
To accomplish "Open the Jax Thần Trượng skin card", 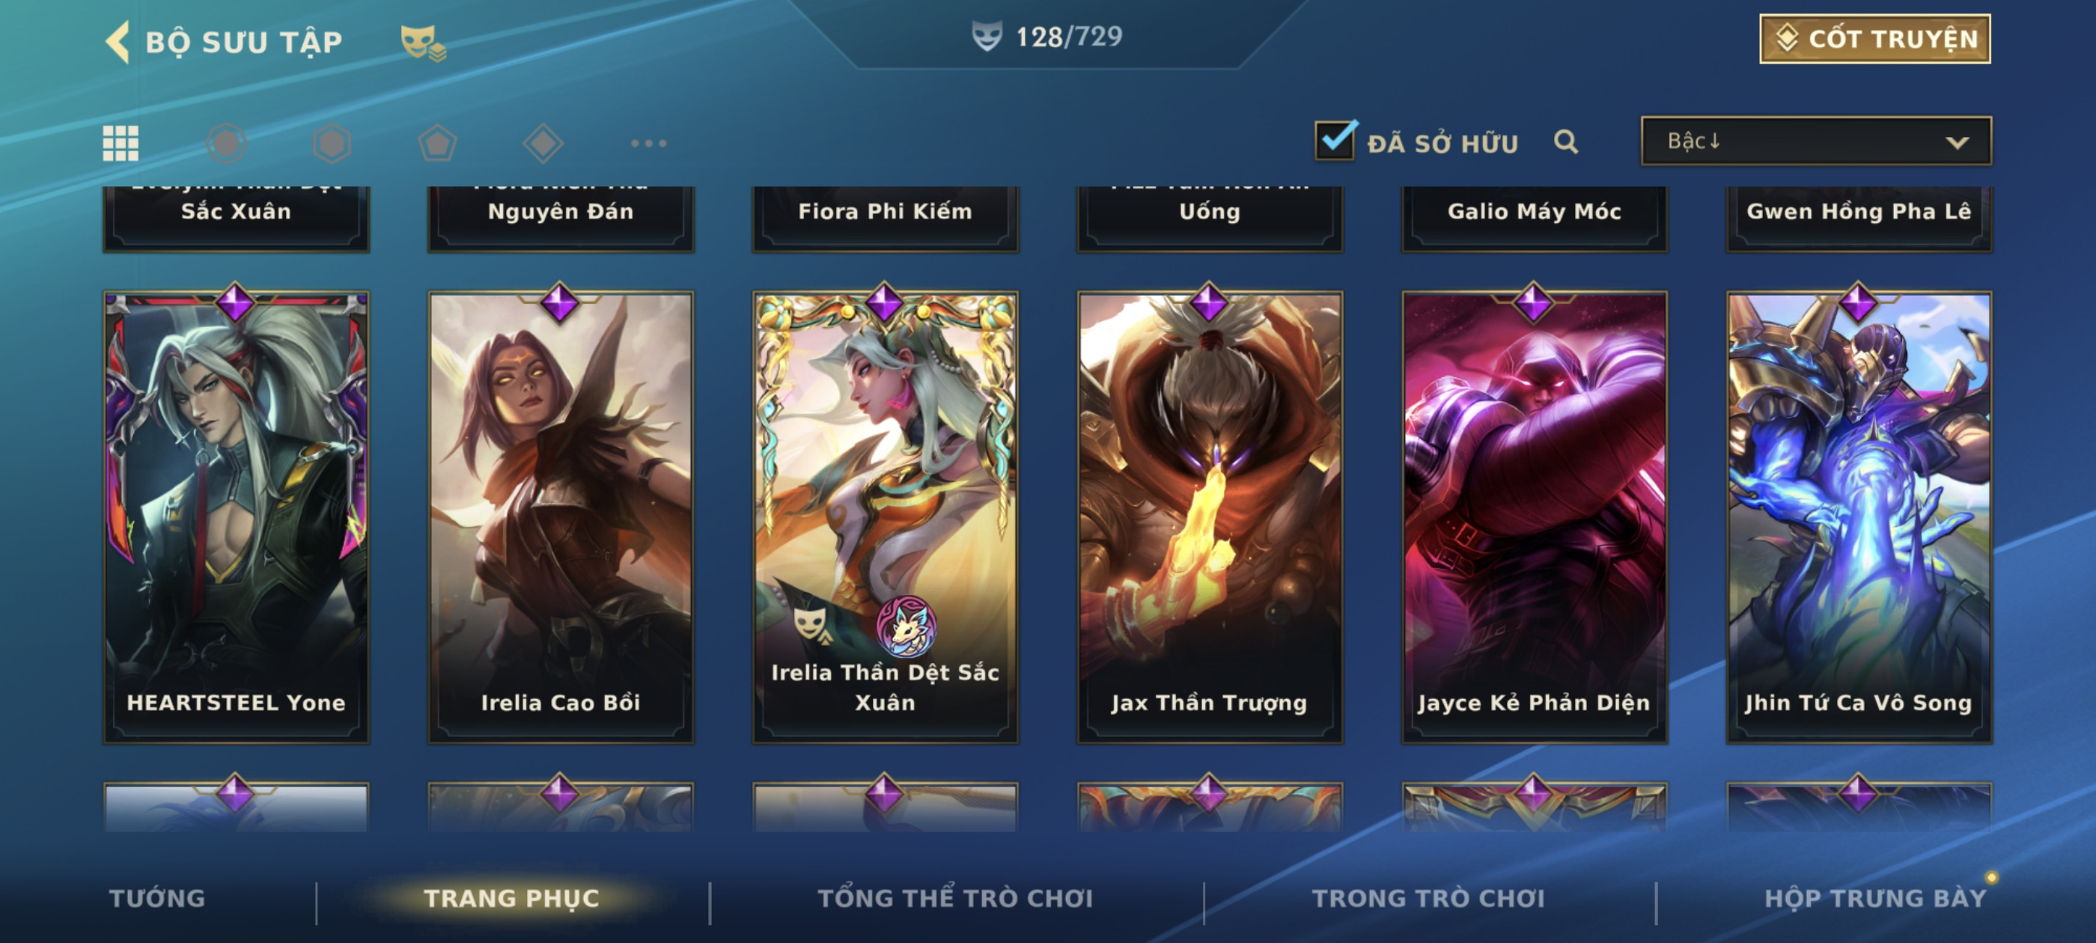I will pos(1209,516).
